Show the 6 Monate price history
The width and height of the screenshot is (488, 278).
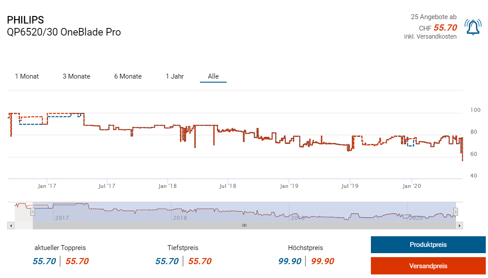[x=128, y=76]
